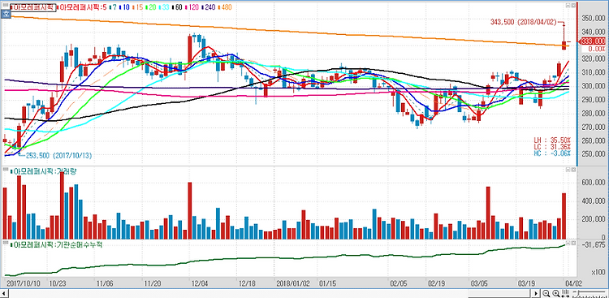
Task: Select the 60-day moving average legend
Action: click(177, 7)
